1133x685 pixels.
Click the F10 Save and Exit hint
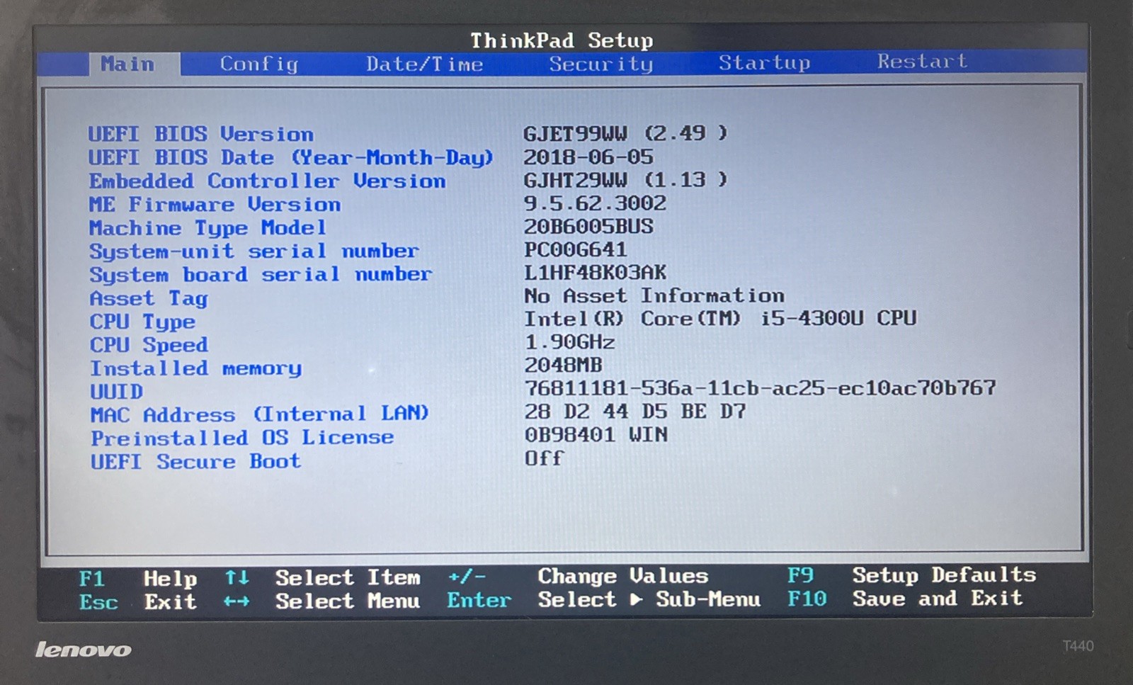point(906,599)
